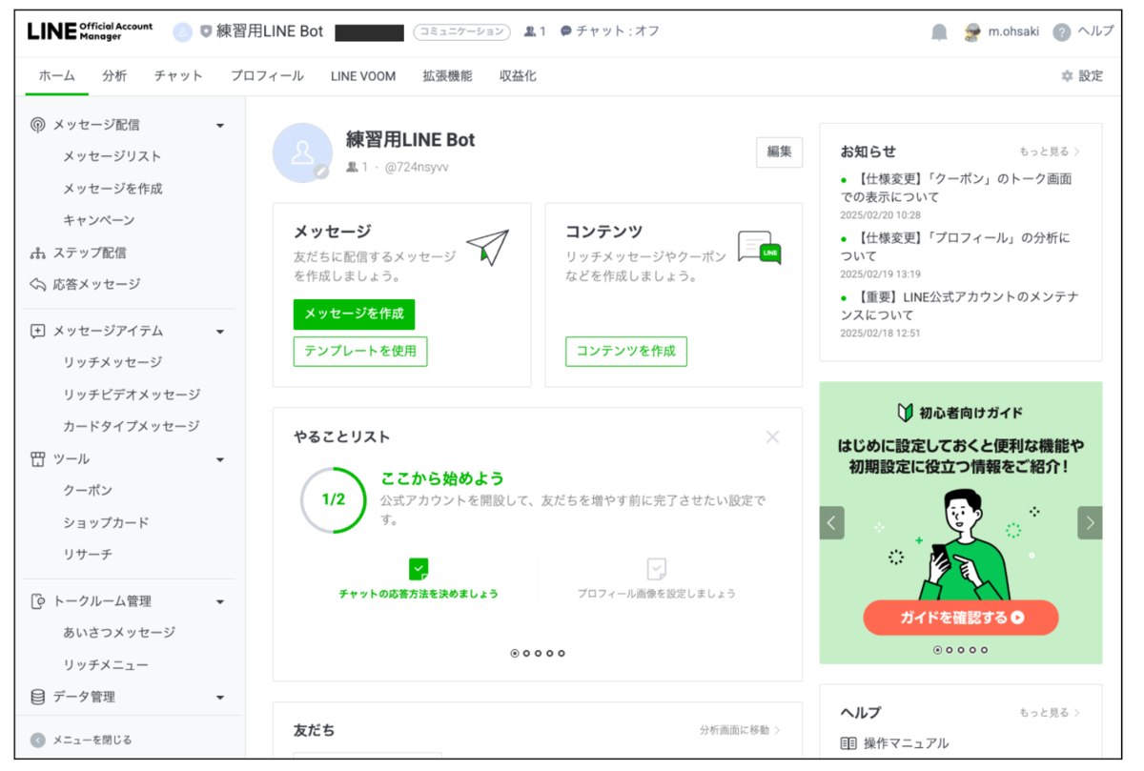
Task: Click the LINE content speech bubble icon
Action: 760,248
